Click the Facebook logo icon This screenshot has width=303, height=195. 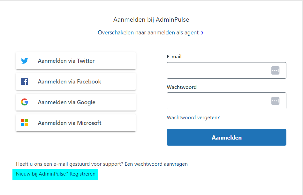tap(25, 81)
